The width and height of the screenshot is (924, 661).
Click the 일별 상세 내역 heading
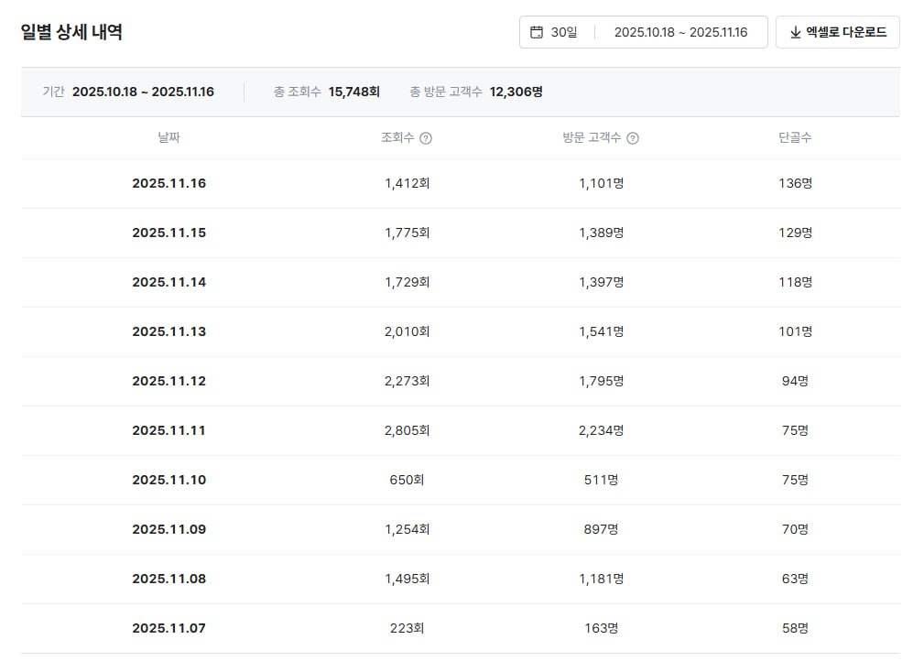point(71,32)
